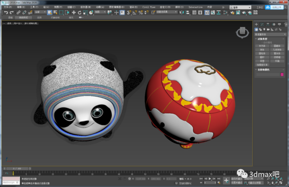Activate the Select and Move tool
Image resolution: width=289 pixels, height=187 pixels.
(74, 13)
